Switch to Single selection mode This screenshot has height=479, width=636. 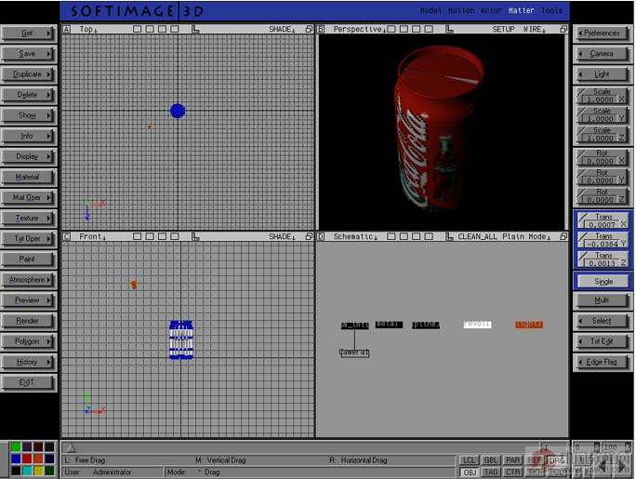[x=603, y=282]
